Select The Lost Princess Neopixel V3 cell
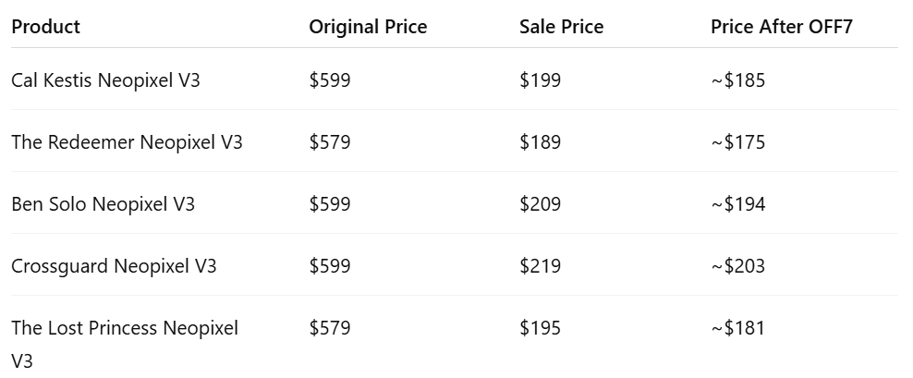 click(125, 328)
